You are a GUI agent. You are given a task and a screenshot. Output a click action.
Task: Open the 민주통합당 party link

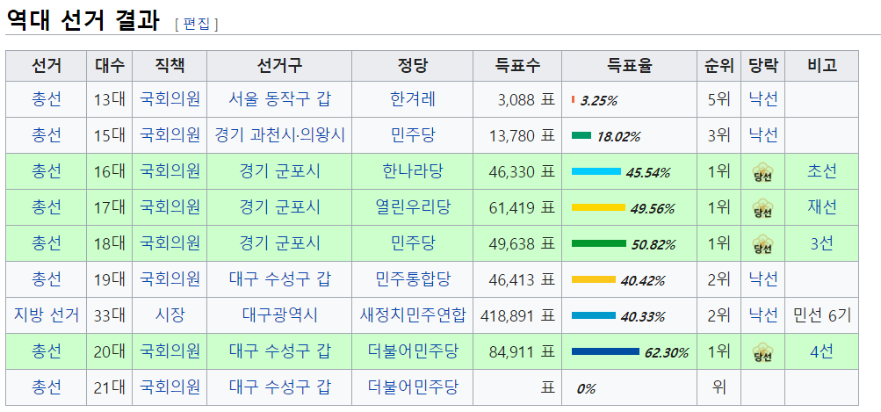(x=413, y=279)
